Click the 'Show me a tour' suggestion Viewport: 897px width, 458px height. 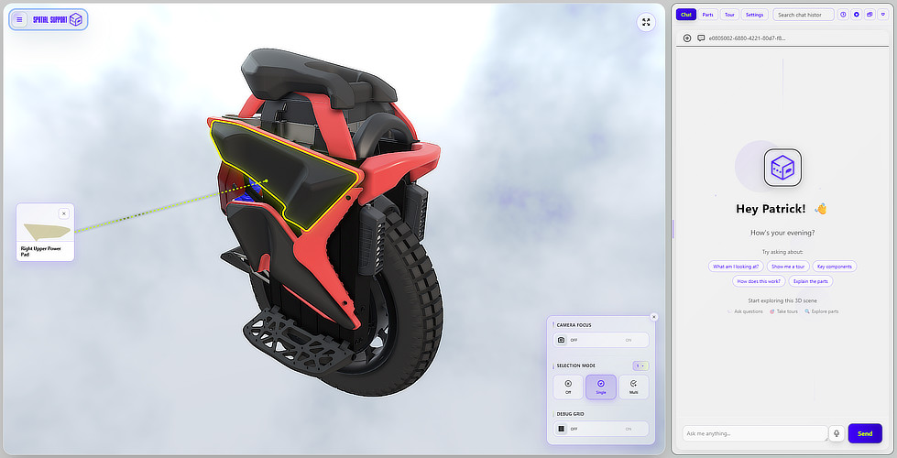point(788,267)
